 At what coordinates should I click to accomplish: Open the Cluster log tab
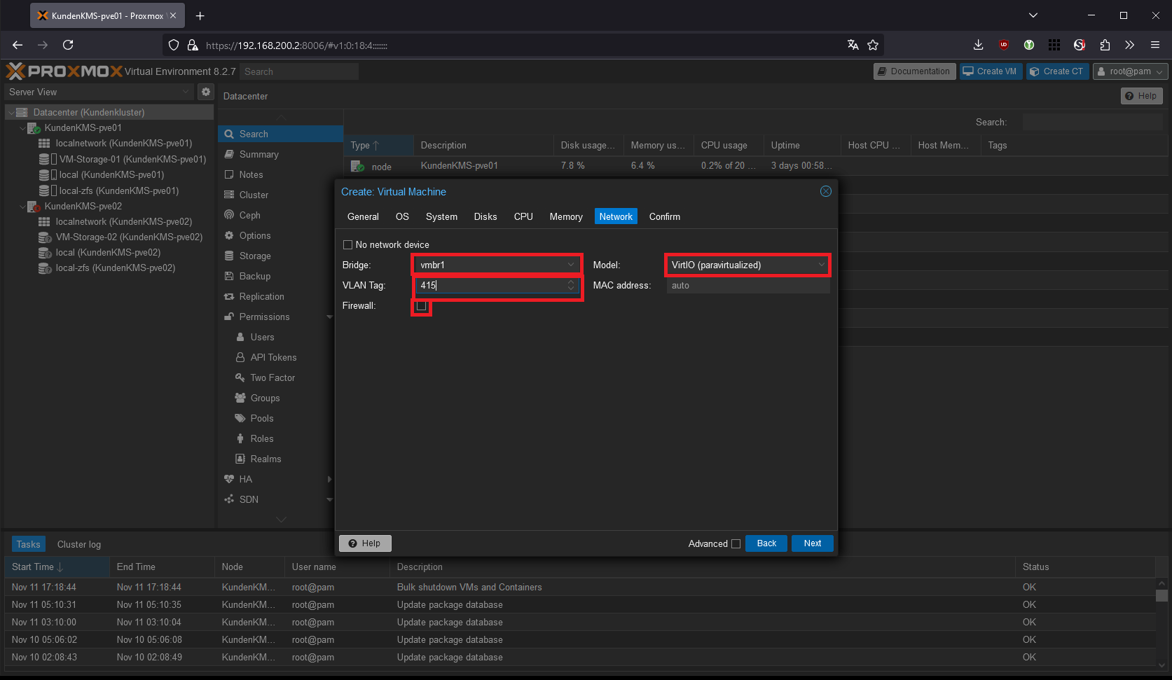click(79, 544)
